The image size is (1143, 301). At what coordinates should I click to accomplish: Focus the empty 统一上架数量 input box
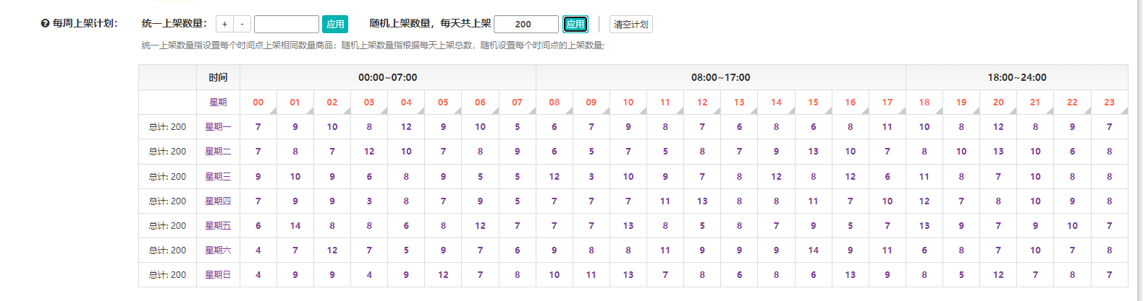(x=286, y=25)
